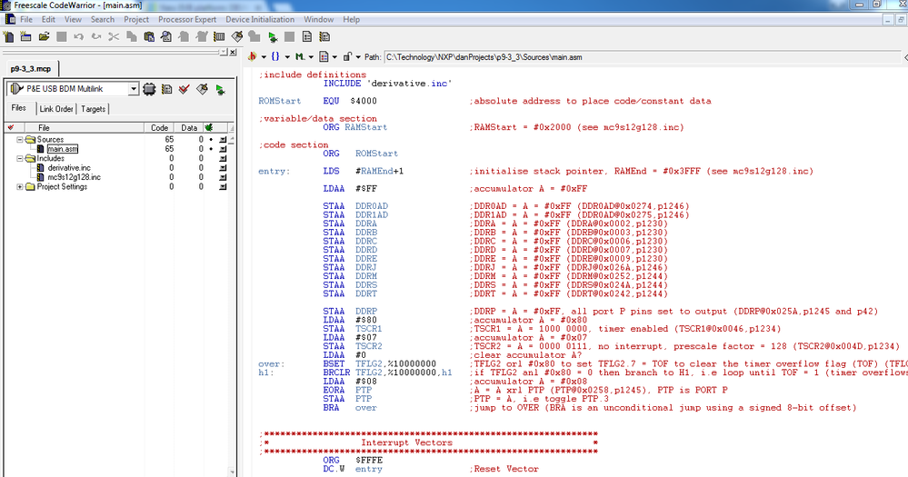Open the mc9s12g128.inc row popup arrow button

tap(223, 177)
